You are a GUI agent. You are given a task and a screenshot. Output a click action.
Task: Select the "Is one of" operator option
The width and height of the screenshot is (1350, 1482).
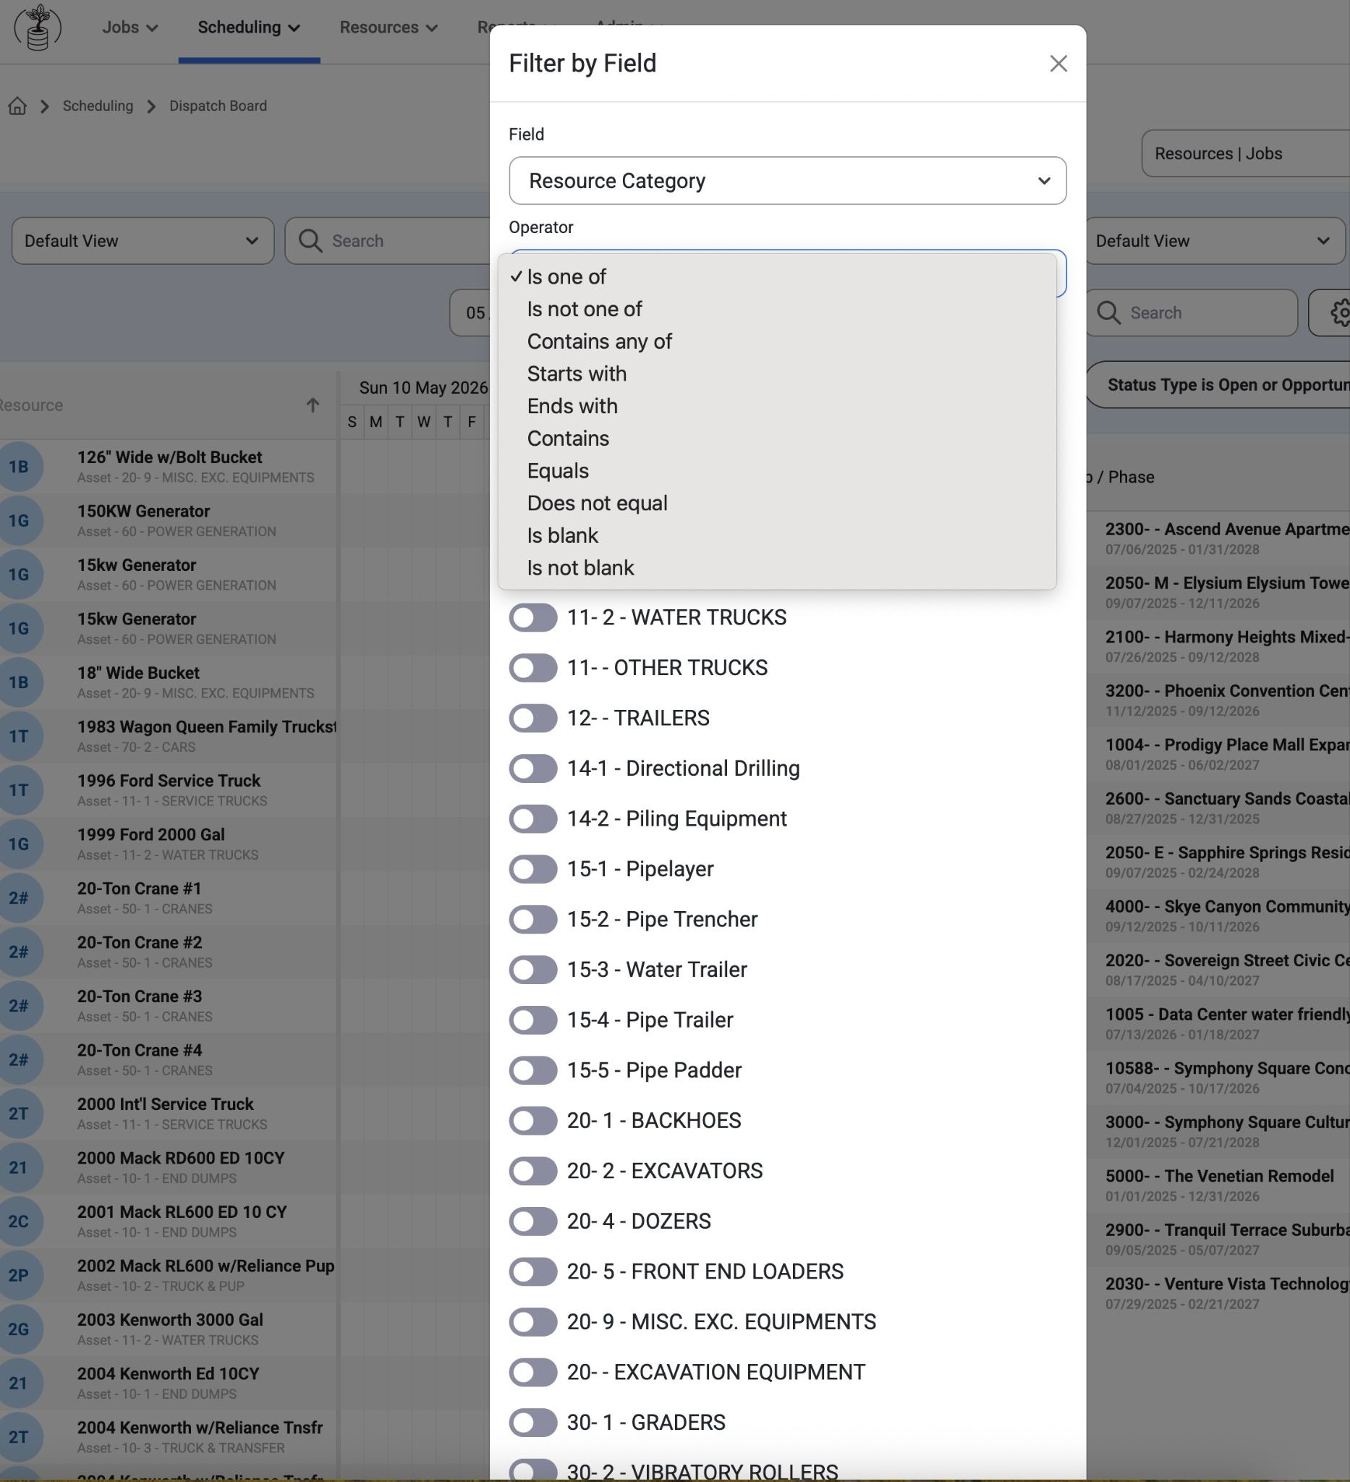(777, 277)
